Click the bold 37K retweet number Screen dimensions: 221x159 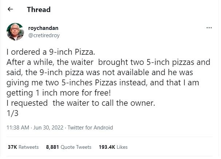coord(12,147)
